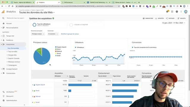Close the Analytics browser tab
This screenshot has width=190, height=107.
[59, 2]
